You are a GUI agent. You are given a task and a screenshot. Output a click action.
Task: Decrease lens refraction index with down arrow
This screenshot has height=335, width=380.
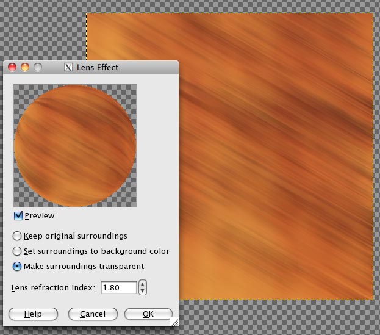pyautogui.click(x=143, y=291)
